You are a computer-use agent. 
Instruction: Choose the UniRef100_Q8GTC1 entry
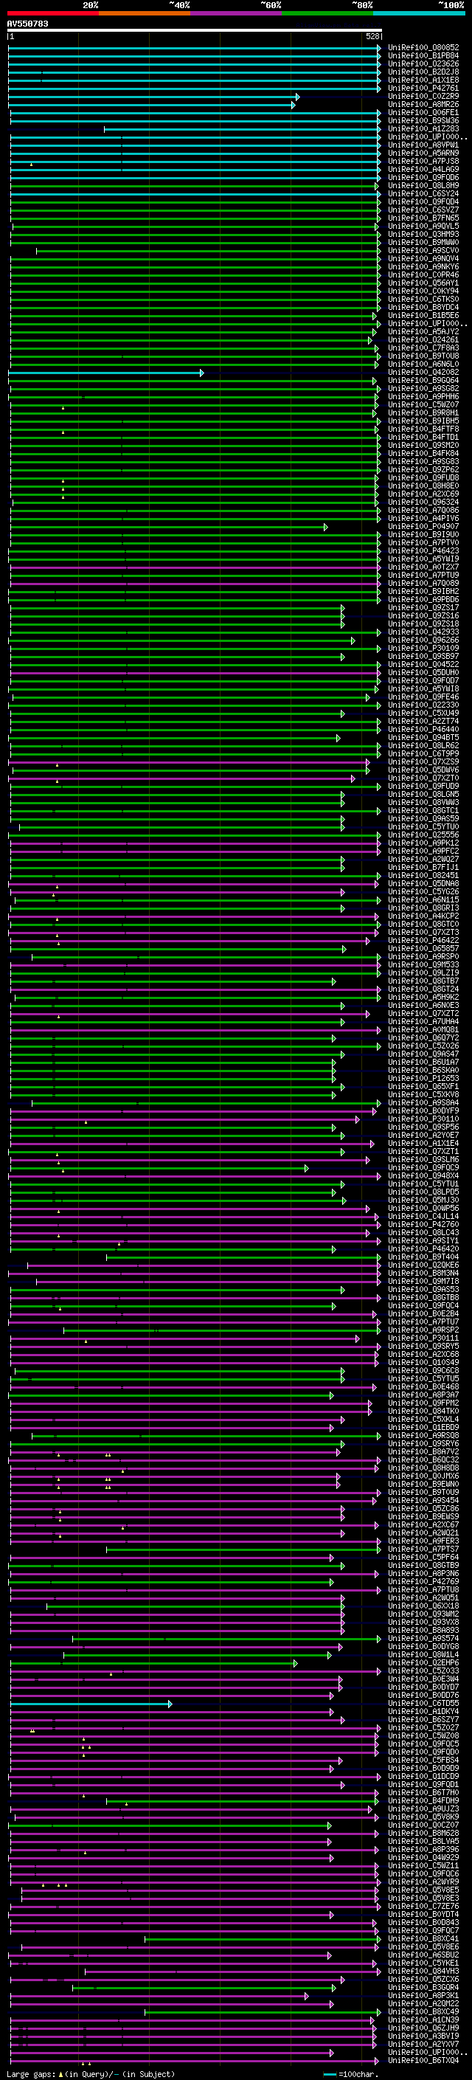coord(423,811)
